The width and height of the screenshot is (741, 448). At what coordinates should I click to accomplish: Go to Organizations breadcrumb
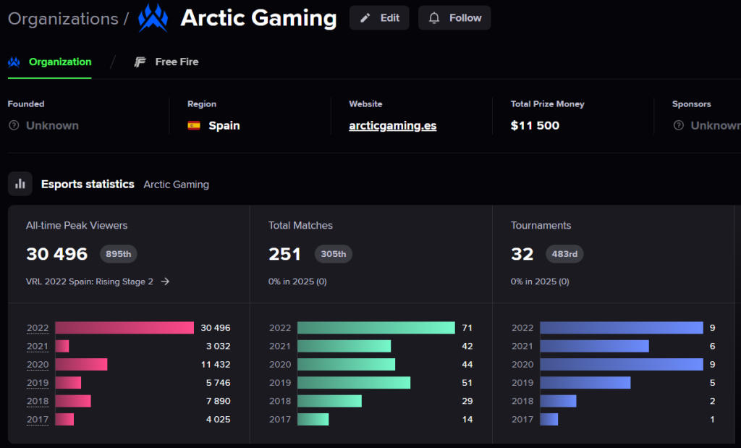tap(64, 18)
